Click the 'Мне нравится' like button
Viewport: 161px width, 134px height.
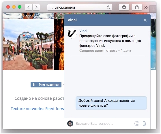coord(46,85)
